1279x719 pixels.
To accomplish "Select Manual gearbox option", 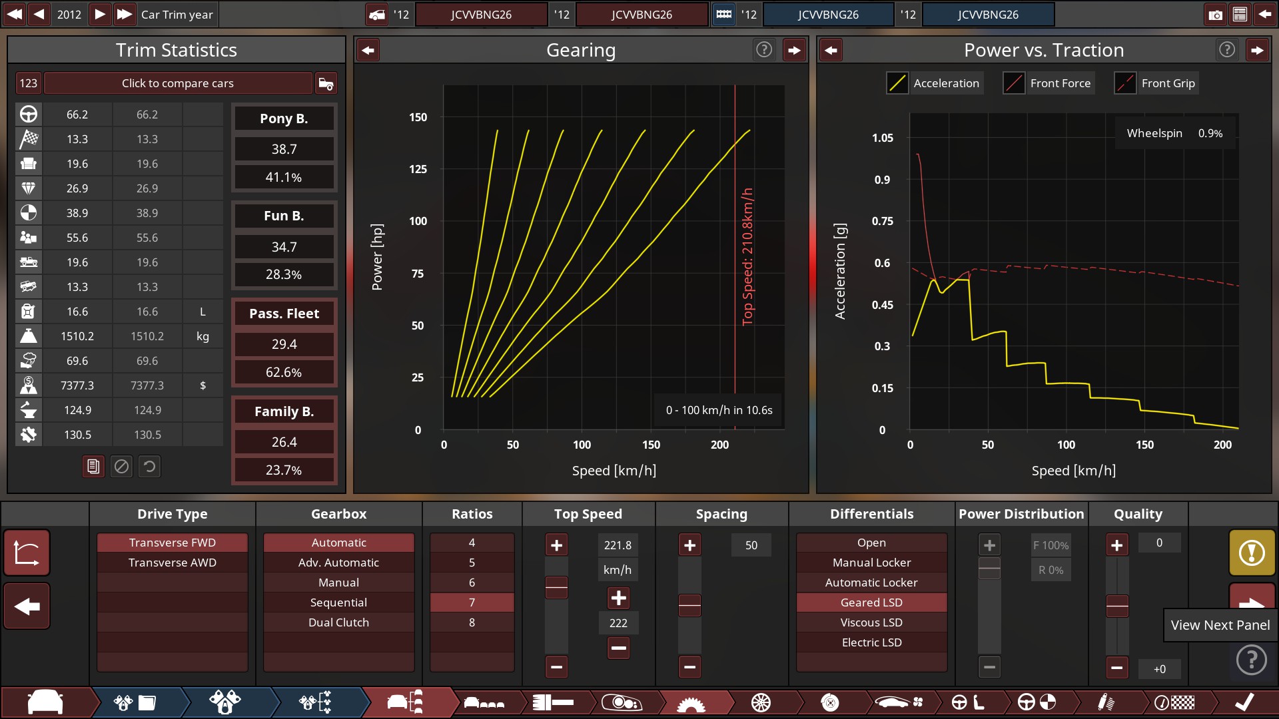I will pos(339,583).
